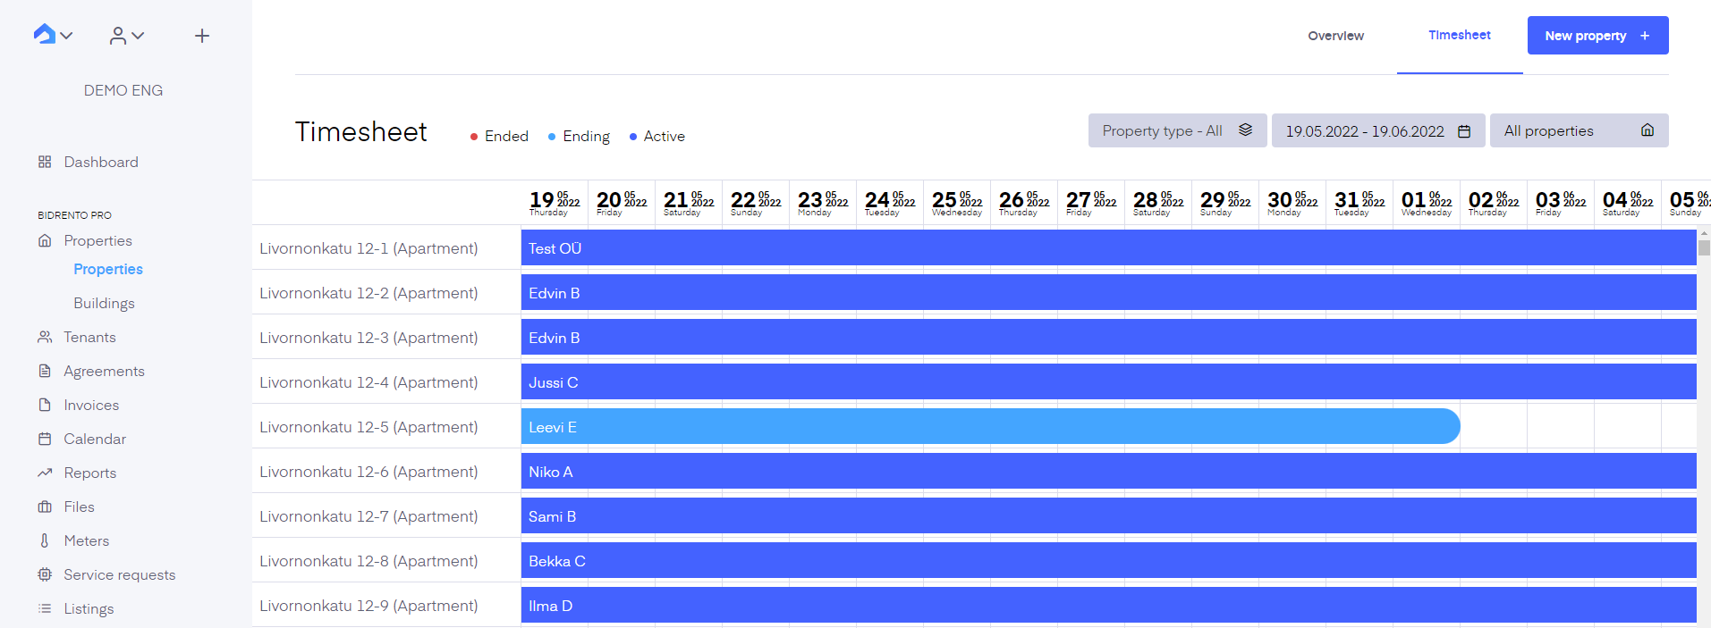The width and height of the screenshot is (1711, 628).
Task: Click the Service requests chip icon
Action: click(x=45, y=574)
